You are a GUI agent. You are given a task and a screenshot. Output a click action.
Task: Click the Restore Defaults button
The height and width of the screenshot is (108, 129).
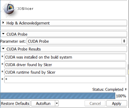click(x=15, y=103)
